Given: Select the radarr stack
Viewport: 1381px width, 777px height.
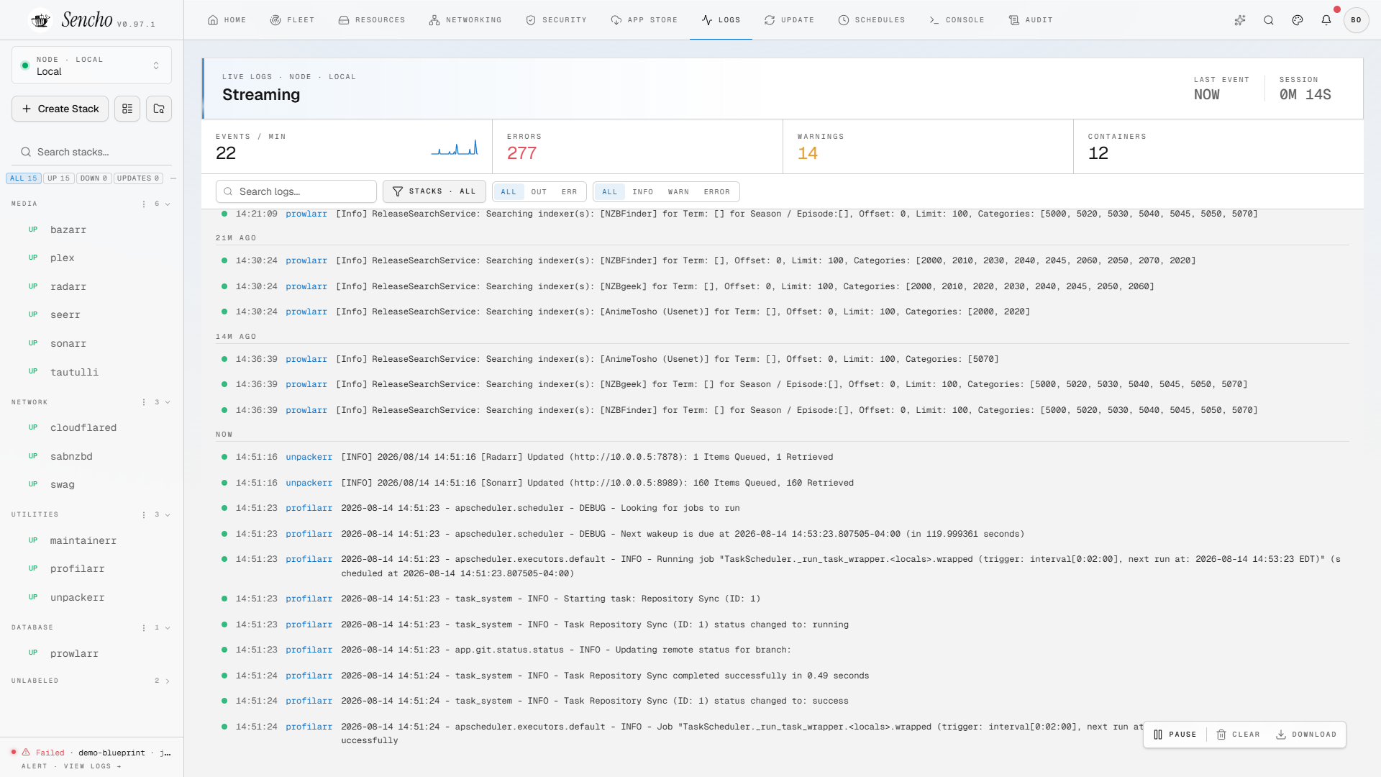Looking at the screenshot, I should (91, 287).
